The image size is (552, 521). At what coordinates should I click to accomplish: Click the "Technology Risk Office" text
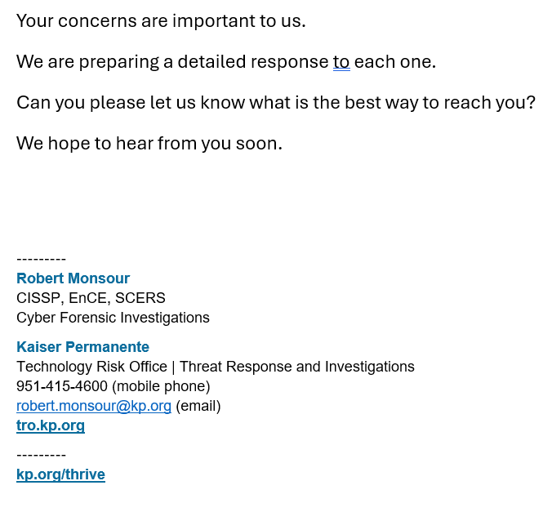91,367
